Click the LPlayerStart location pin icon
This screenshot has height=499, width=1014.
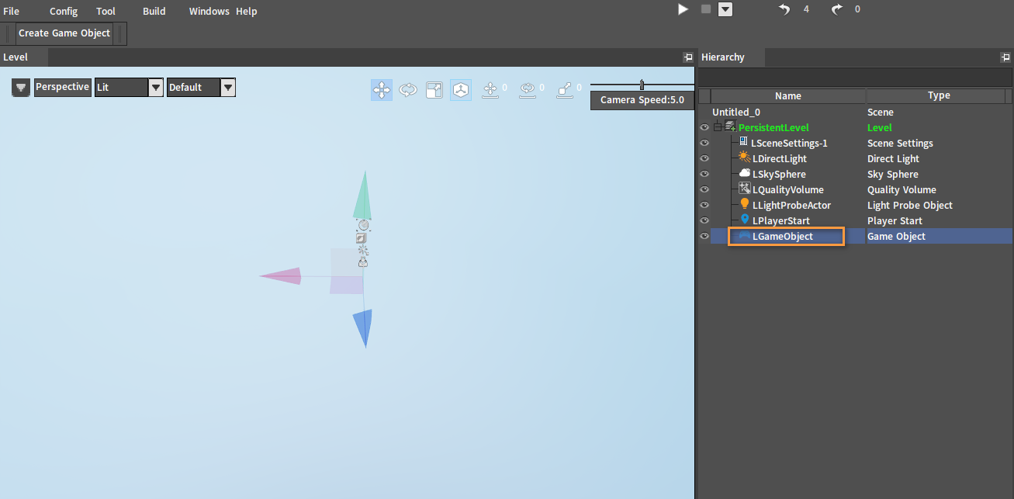tap(745, 220)
